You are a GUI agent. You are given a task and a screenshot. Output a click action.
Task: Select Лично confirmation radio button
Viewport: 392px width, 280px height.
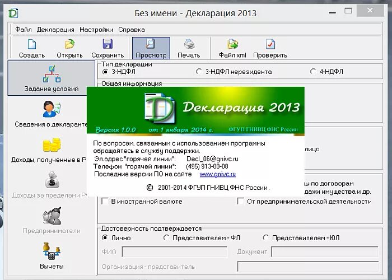(x=105, y=238)
